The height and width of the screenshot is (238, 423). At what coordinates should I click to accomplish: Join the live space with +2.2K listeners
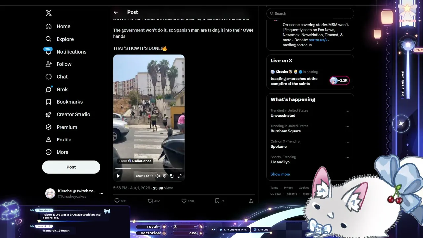click(339, 80)
